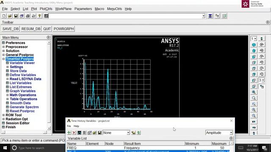The image size is (271, 152).
Task: Click the Rotate about +X icon
Action: coord(262,45)
